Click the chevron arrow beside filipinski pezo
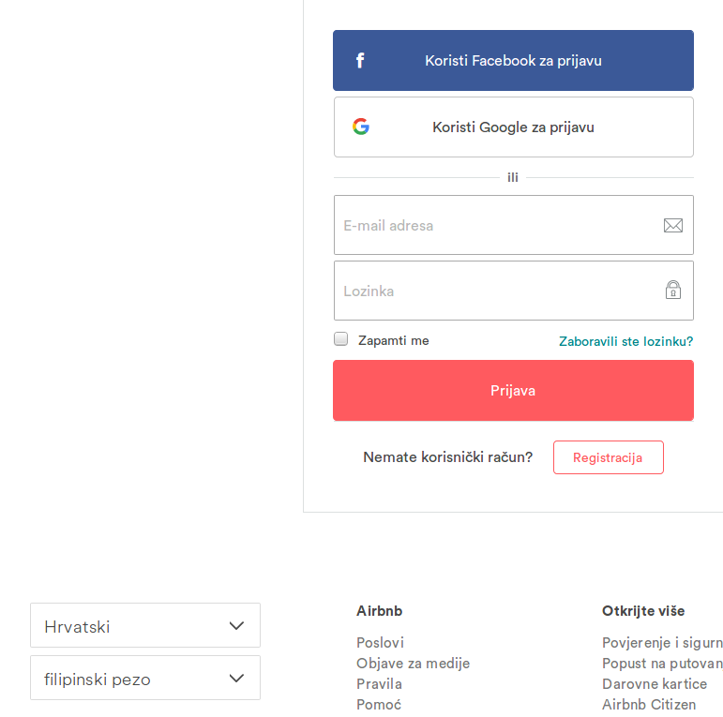Viewport: 723px width, 717px height. [236, 678]
